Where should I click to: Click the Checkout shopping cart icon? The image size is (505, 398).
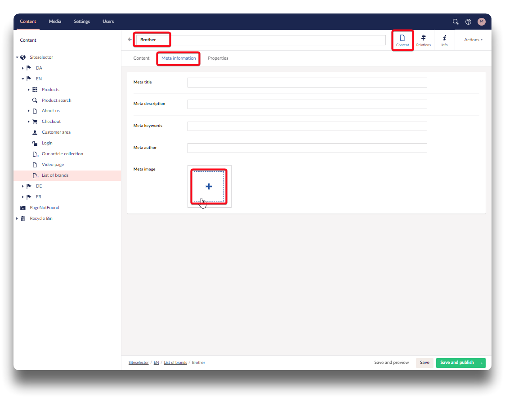[35, 122]
